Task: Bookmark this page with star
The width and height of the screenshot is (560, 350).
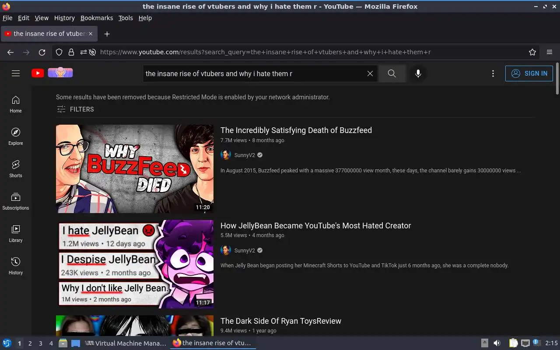Action: (532, 52)
